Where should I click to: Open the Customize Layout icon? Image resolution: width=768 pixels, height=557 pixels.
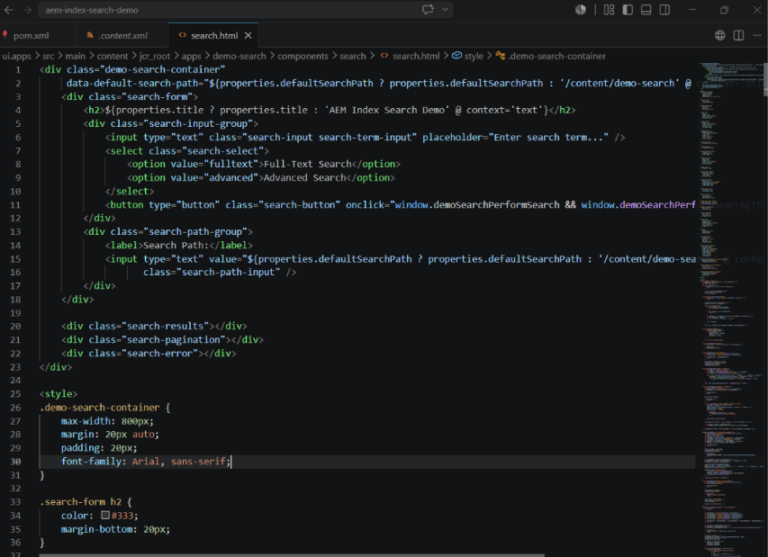(x=609, y=9)
